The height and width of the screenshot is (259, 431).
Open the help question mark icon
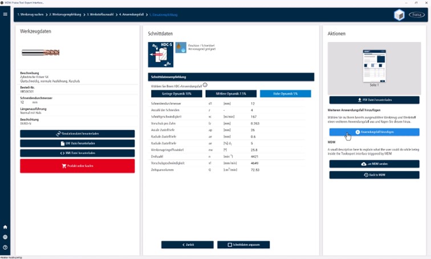[x=5, y=247]
